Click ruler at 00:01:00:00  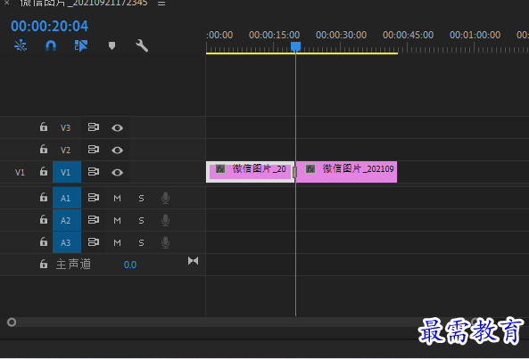coord(475,35)
